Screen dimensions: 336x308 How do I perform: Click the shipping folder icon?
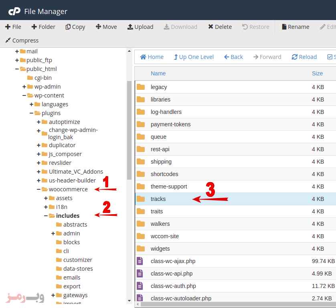click(141, 161)
